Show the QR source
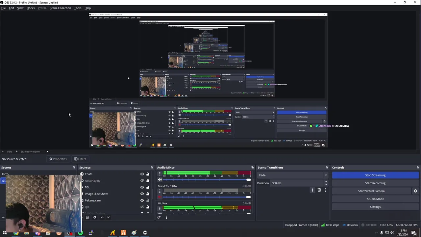This screenshot has height=237, width=421. click(x=142, y=207)
